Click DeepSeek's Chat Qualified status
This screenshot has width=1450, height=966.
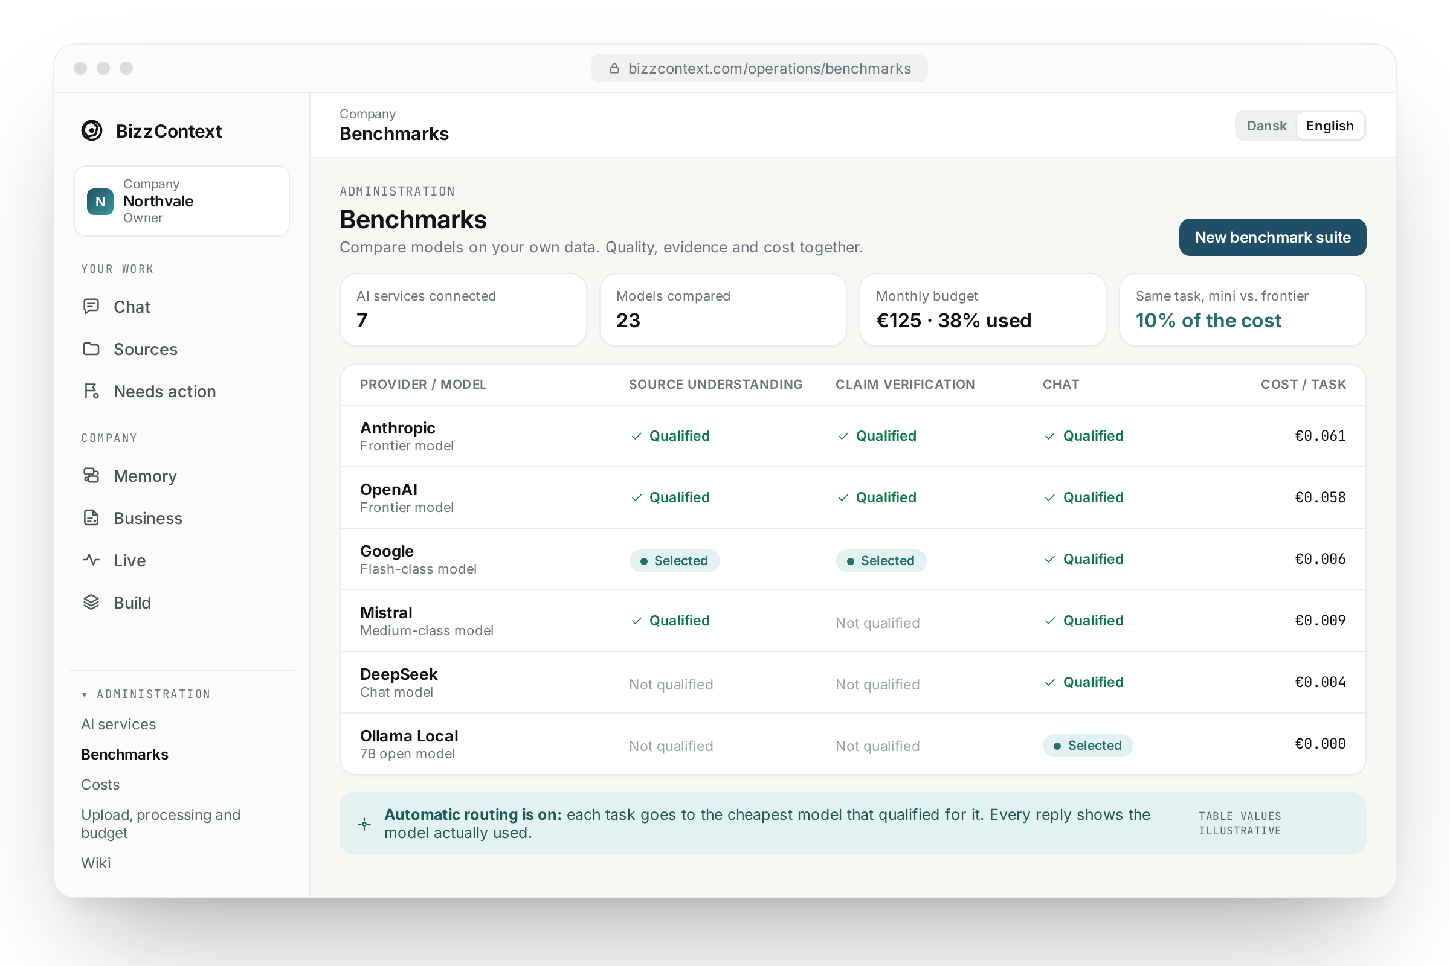point(1084,683)
